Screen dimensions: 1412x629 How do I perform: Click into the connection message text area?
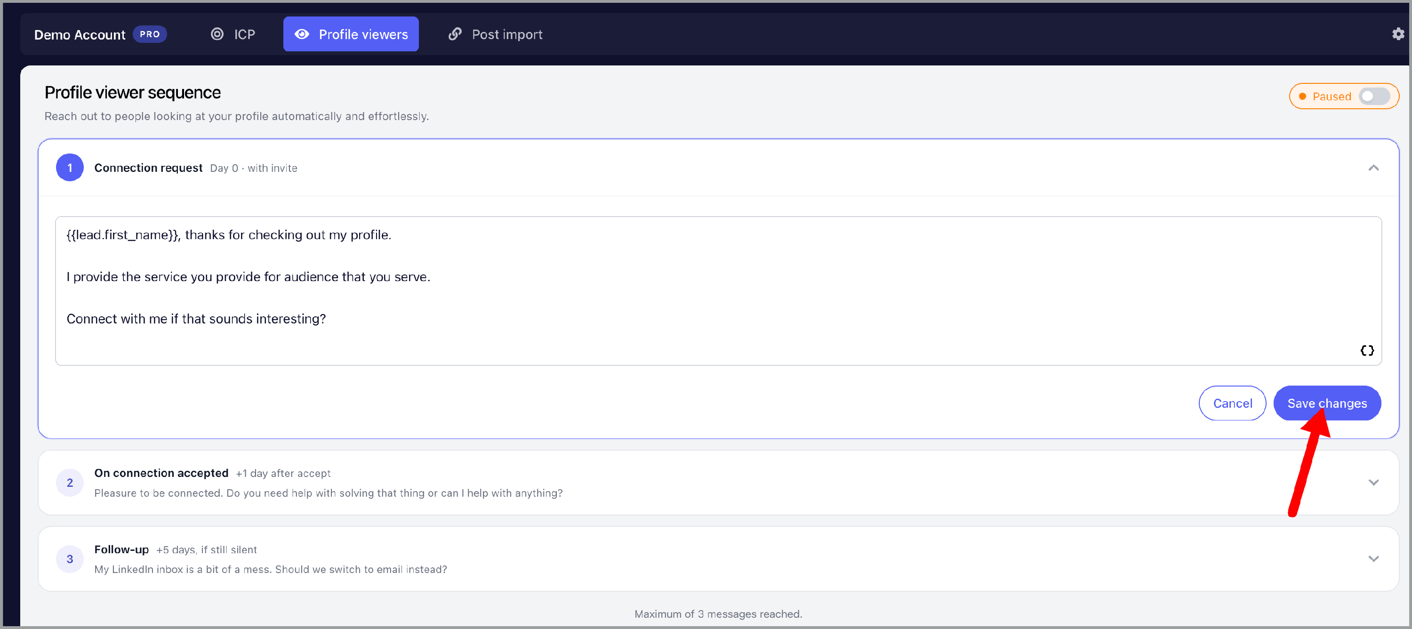pos(718,291)
